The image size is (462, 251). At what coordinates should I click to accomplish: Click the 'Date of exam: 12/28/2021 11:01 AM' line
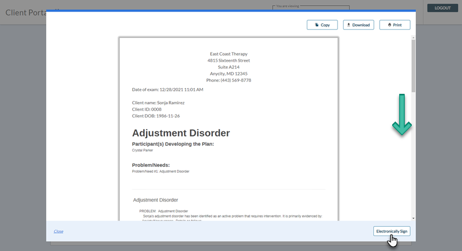pyautogui.click(x=168, y=89)
